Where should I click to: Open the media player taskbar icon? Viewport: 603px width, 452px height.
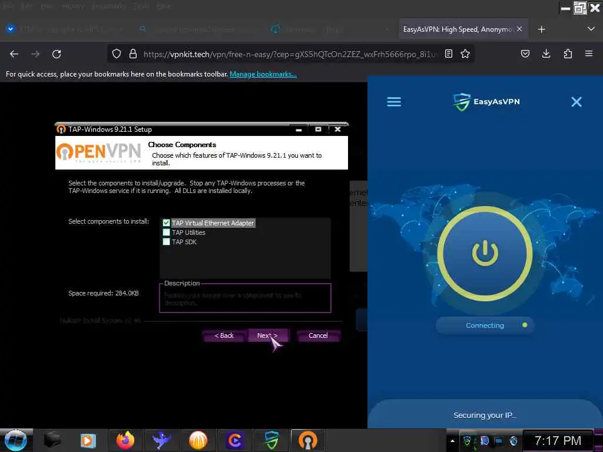(88, 440)
